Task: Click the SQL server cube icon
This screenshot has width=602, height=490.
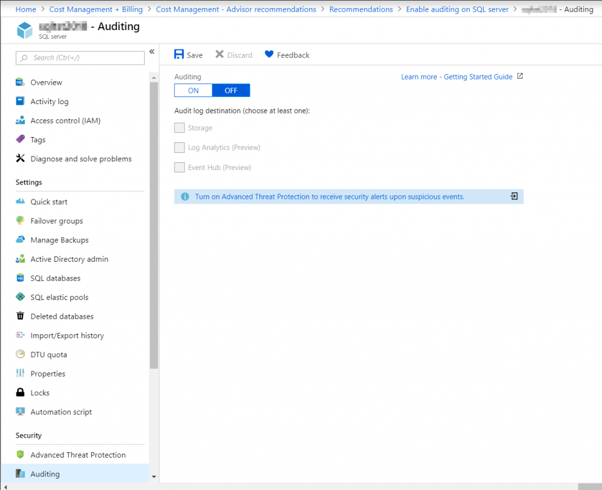Action: click(x=25, y=31)
